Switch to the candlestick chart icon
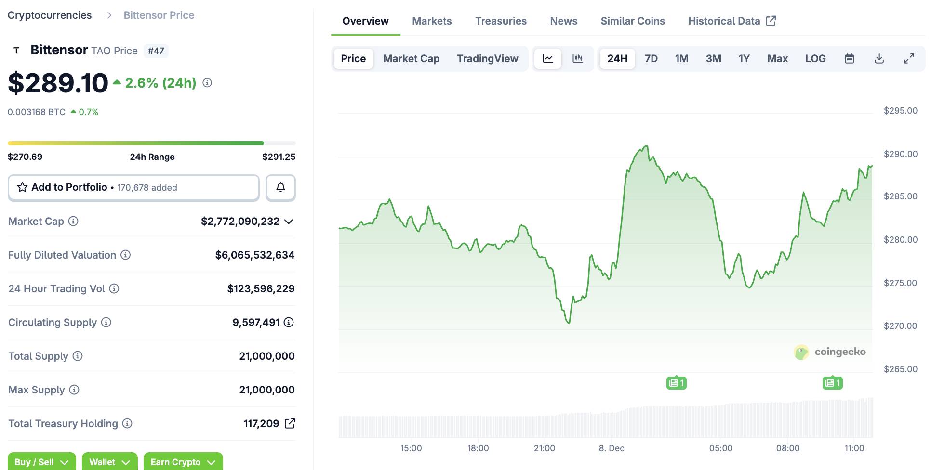 click(x=577, y=59)
